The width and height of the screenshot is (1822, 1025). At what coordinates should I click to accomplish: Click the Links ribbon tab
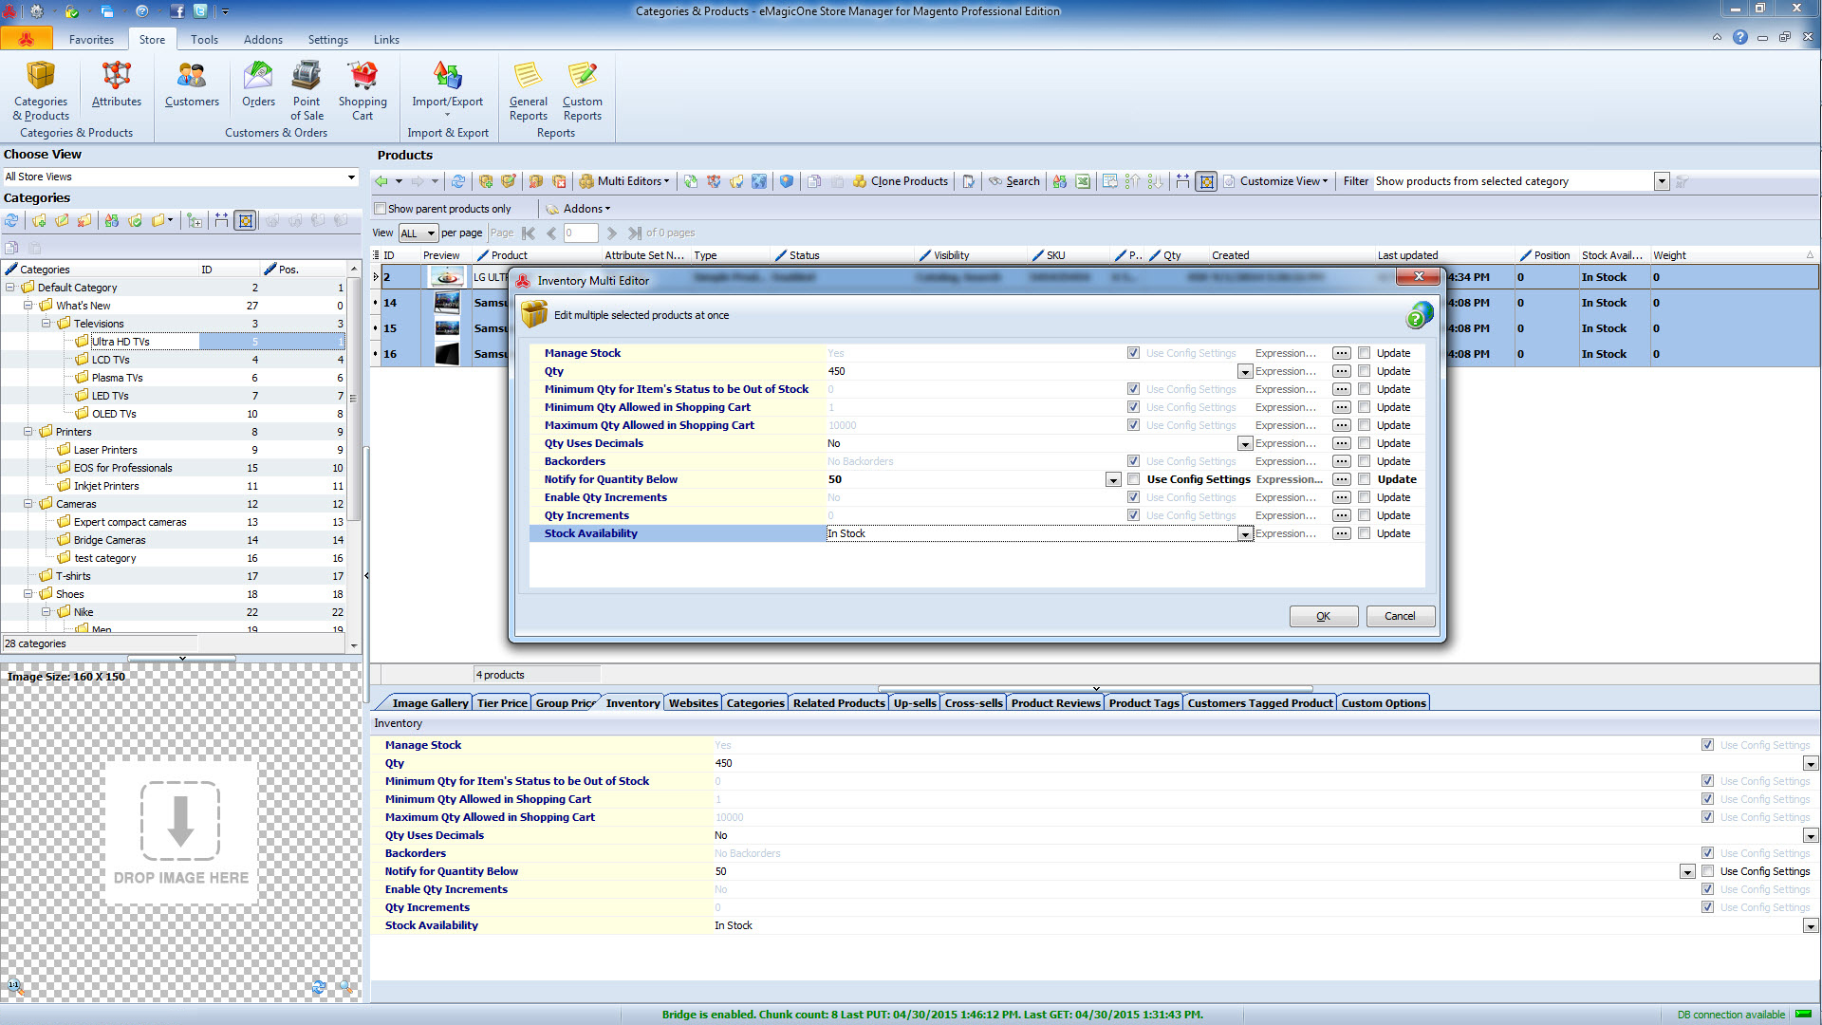pos(386,40)
